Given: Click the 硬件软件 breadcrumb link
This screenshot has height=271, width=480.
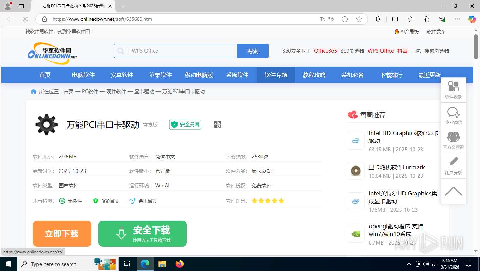Looking at the screenshot, I should (116, 91).
